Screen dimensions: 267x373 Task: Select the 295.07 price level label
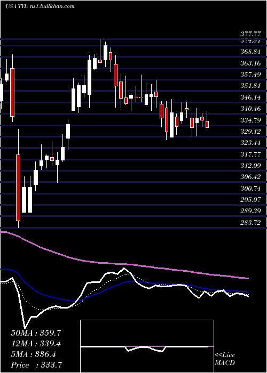tap(250, 200)
